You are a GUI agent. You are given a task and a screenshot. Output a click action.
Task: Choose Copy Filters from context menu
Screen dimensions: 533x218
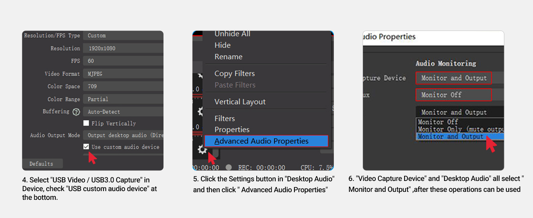tap(234, 73)
